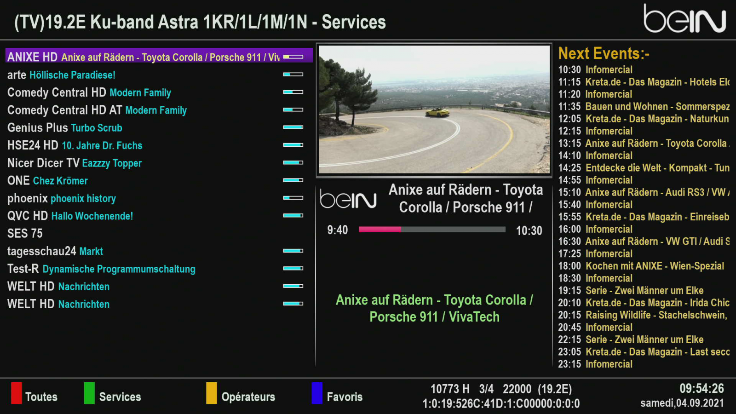
Task: Click the Favoris label
Action: coord(345,397)
